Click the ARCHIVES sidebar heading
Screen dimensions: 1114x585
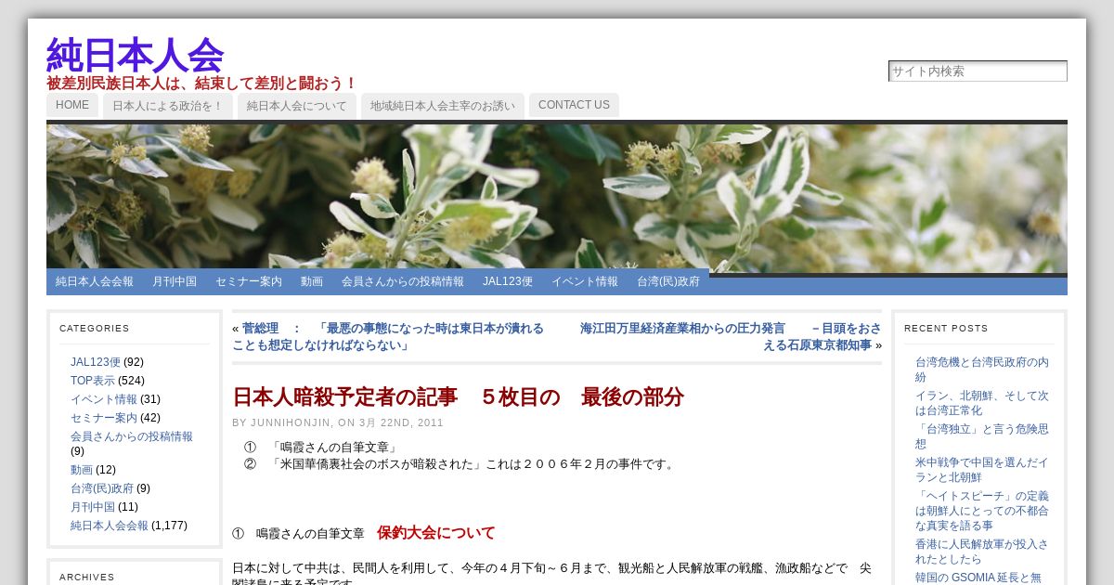[x=87, y=577]
